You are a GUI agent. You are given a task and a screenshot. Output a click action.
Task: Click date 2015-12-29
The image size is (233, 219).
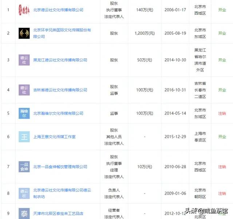[x=175, y=137]
